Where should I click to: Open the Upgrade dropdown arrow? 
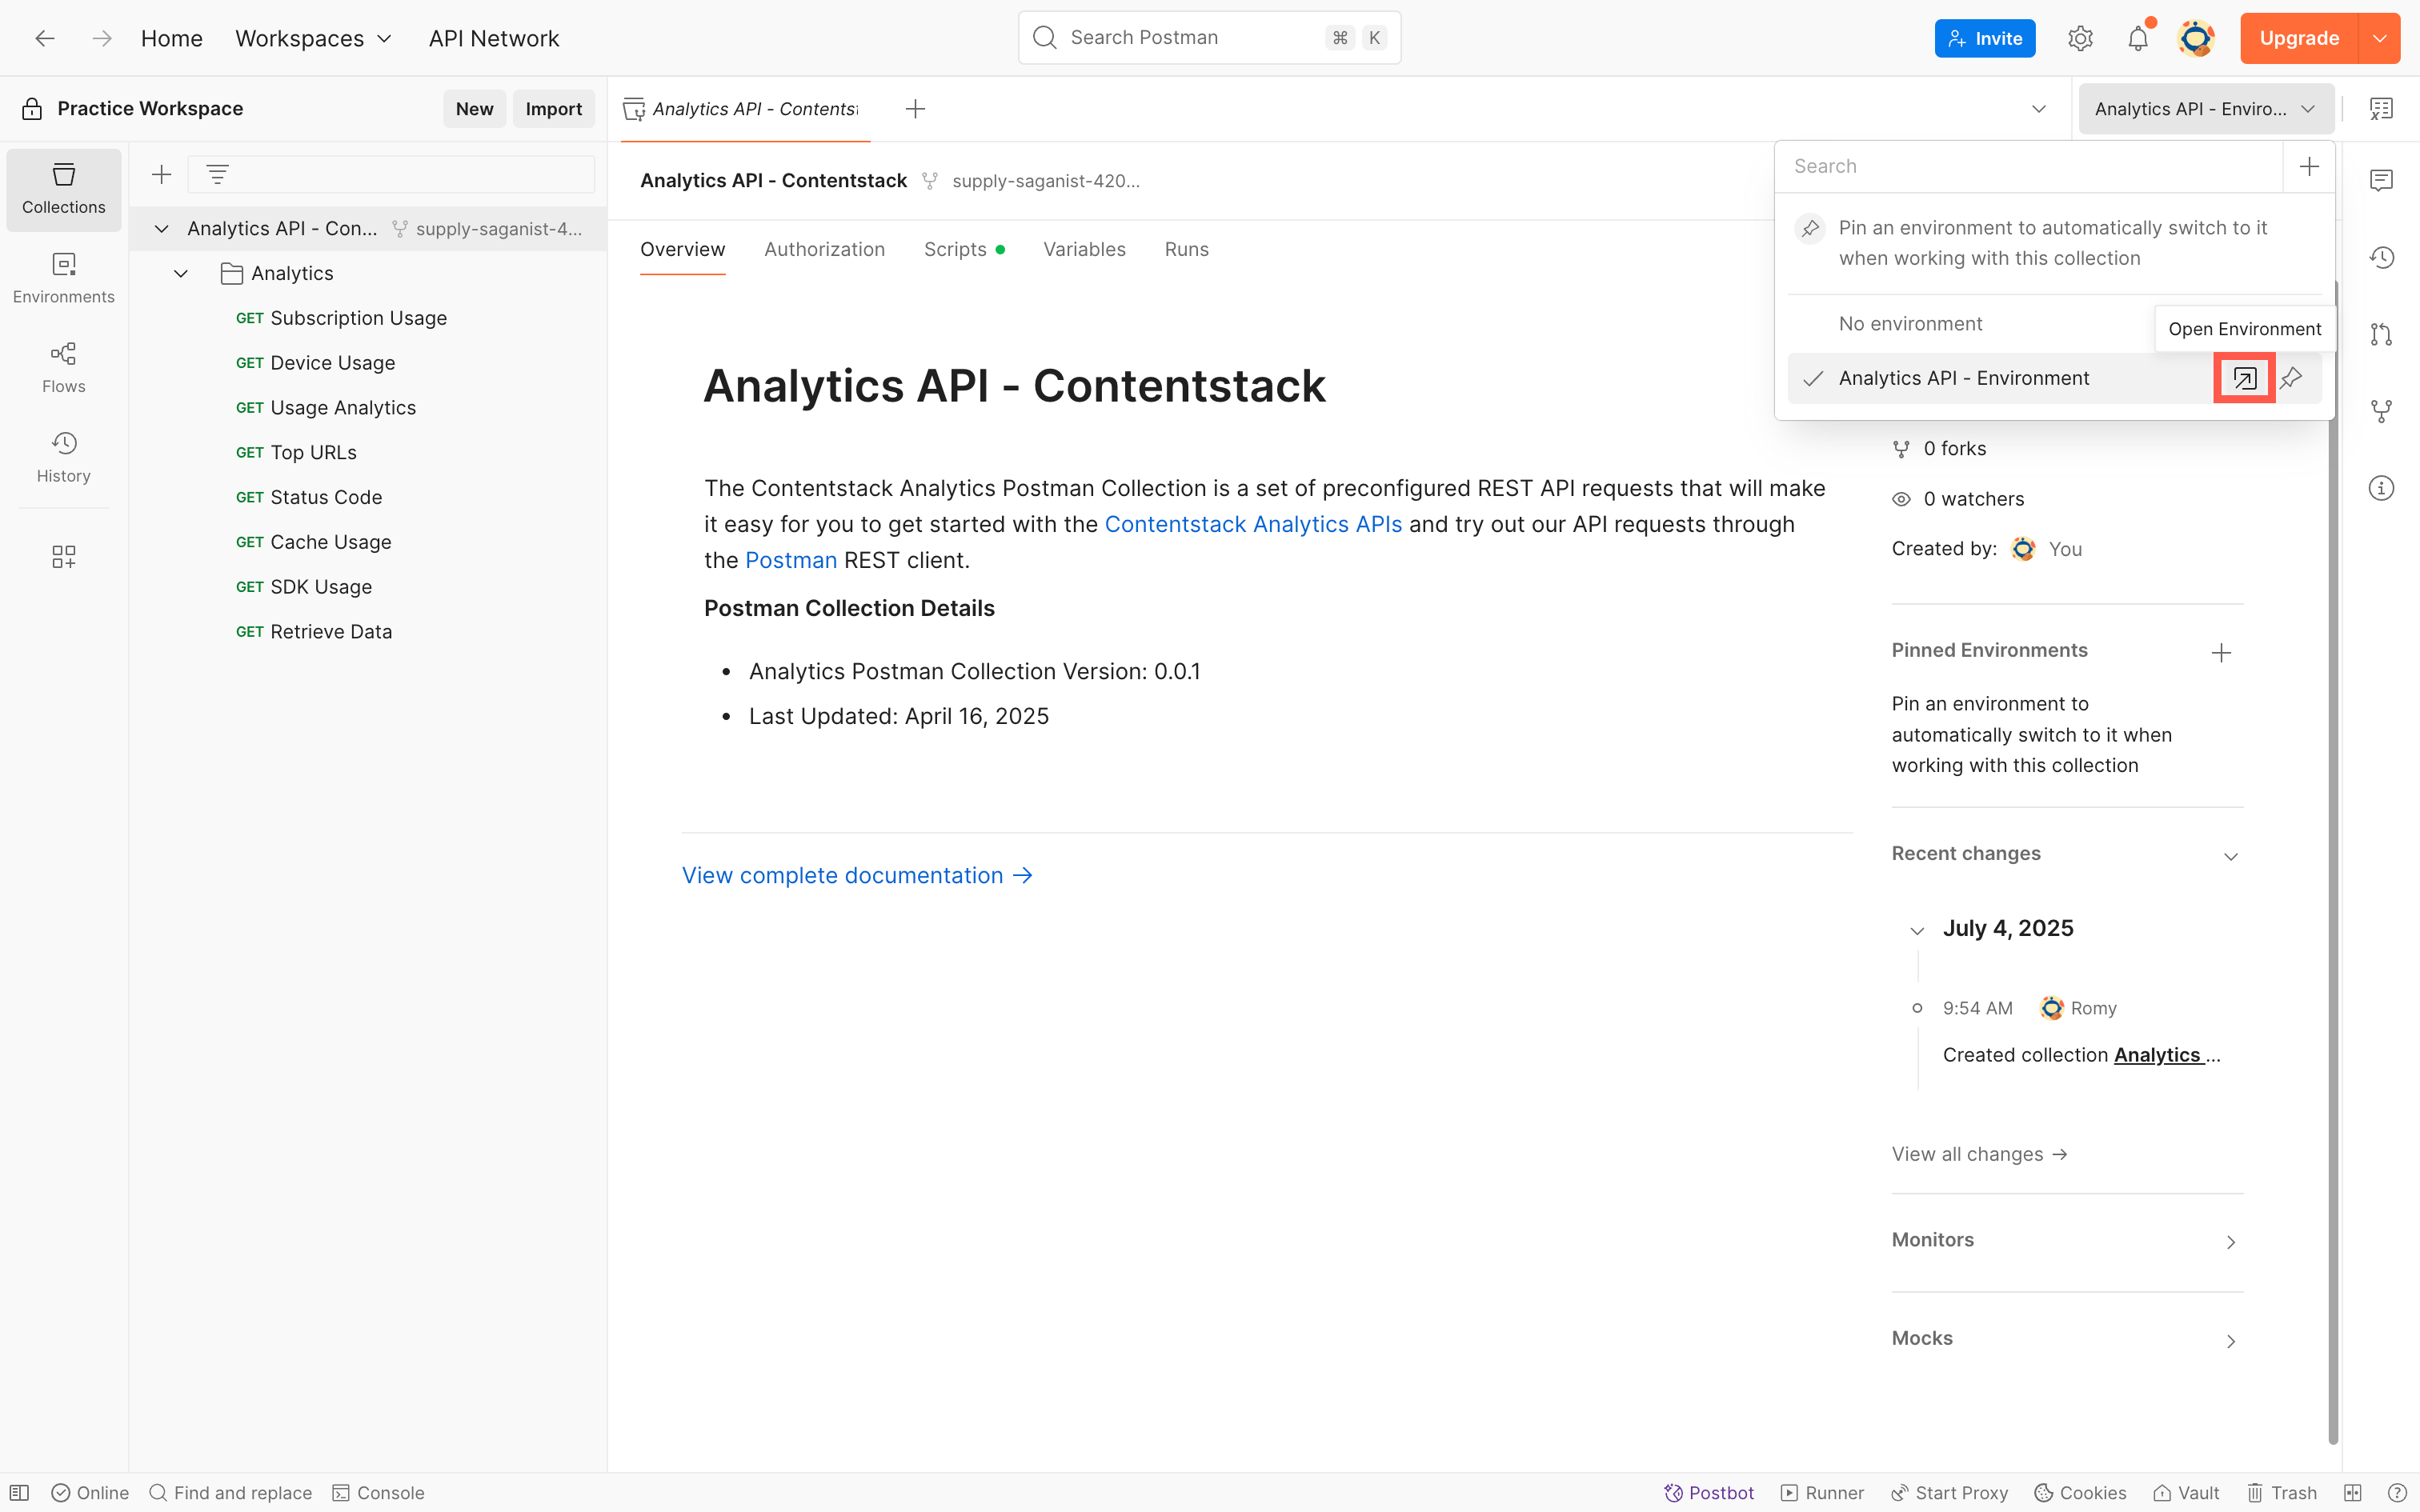pos(2379,38)
